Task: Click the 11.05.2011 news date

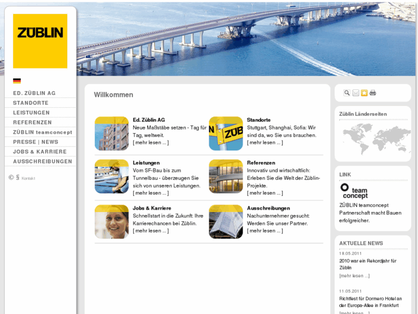Action: coord(350,291)
